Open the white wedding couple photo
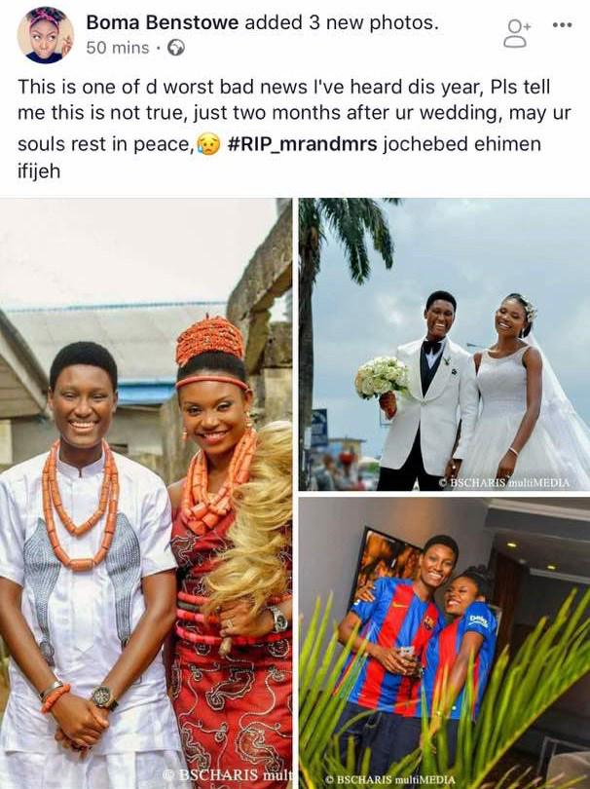This screenshot has height=789, width=590. tap(444, 344)
